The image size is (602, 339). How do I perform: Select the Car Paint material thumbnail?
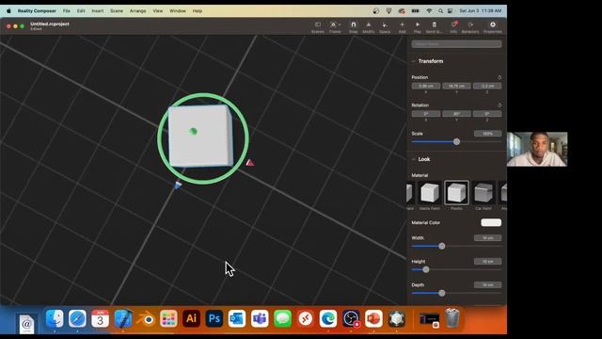(483, 192)
